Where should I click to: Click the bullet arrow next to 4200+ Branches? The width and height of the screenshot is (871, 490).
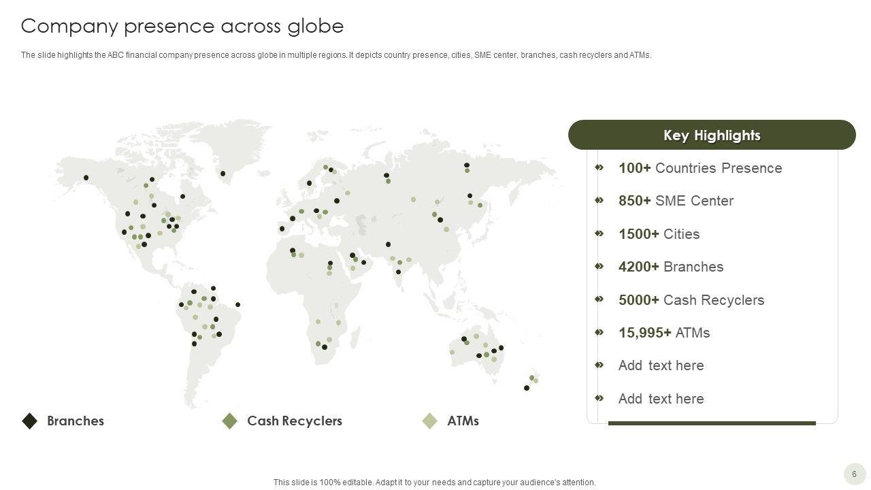tap(599, 266)
